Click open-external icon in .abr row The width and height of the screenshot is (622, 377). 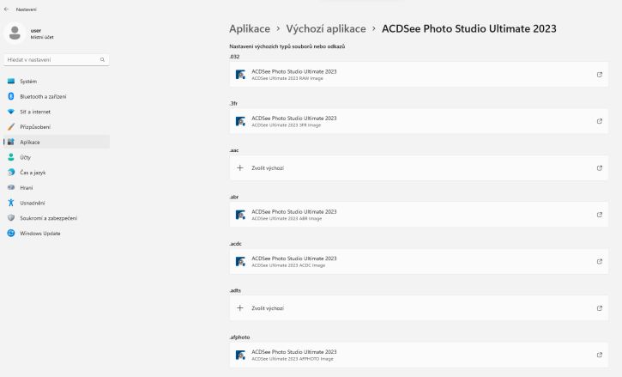pyautogui.click(x=600, y=215)
